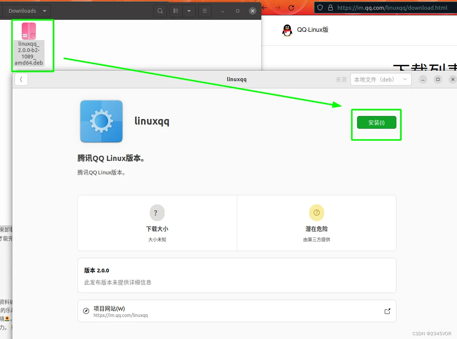Click the compass icon beside 项目网站(W)
Viewport: 457px width, 339px height.
point(86,311)
